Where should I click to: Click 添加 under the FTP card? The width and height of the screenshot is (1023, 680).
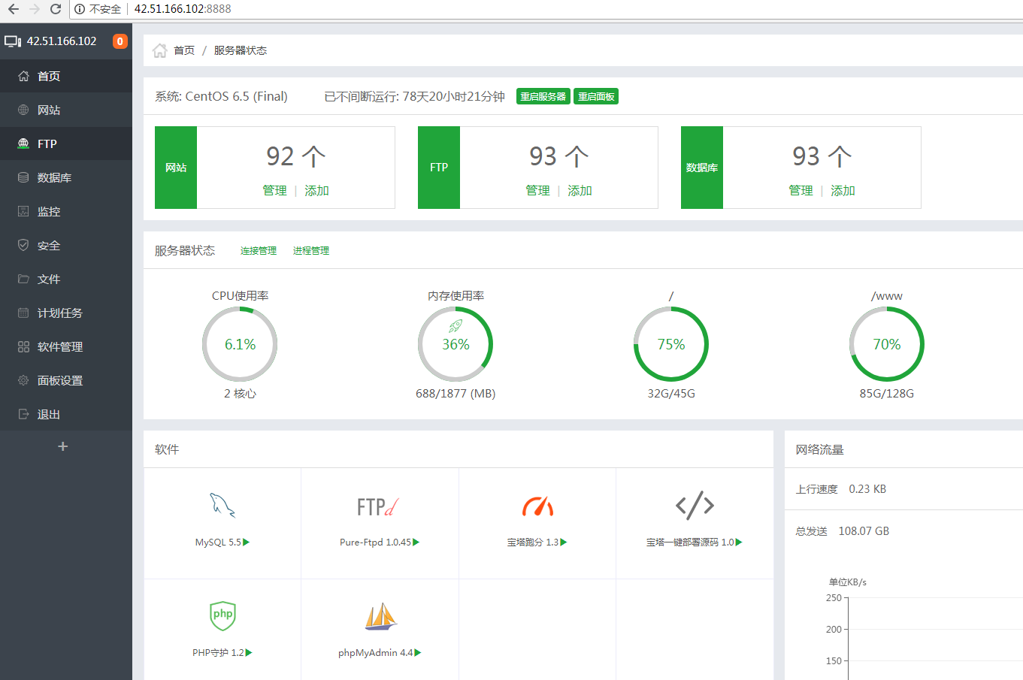coord(580,191)
